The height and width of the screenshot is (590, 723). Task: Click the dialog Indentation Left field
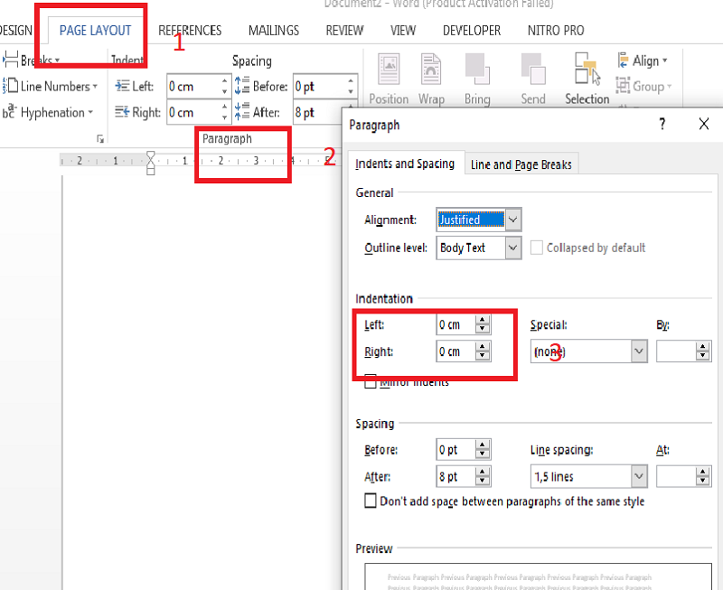pos(464,324)
